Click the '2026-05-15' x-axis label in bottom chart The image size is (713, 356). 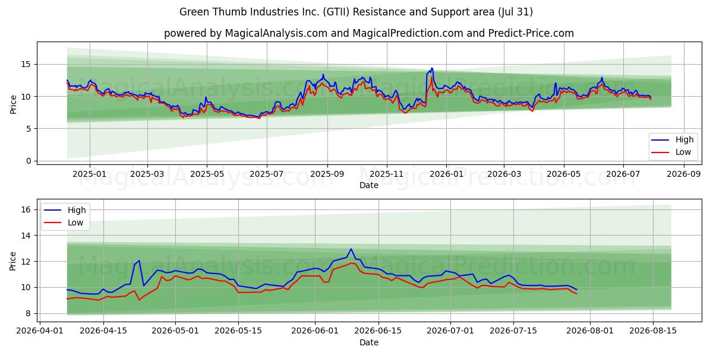click(238, 332)
